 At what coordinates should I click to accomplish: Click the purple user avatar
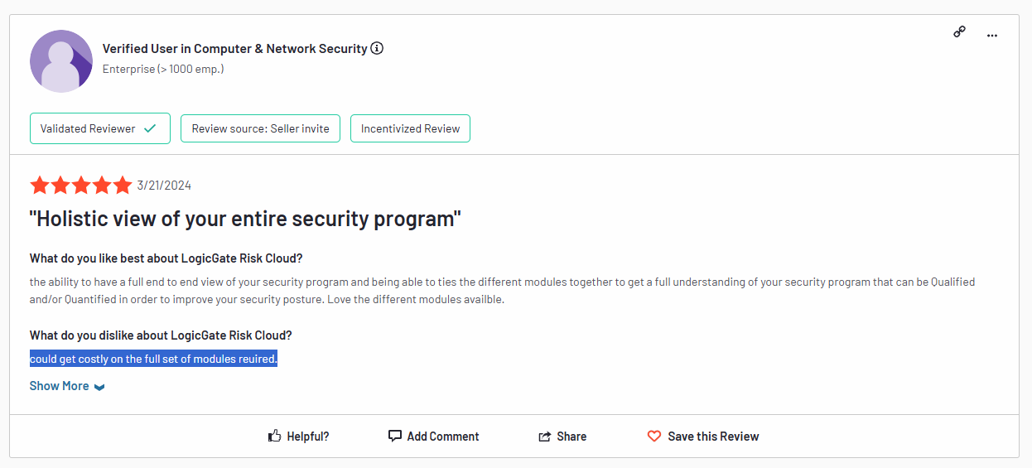pos(61,60)
